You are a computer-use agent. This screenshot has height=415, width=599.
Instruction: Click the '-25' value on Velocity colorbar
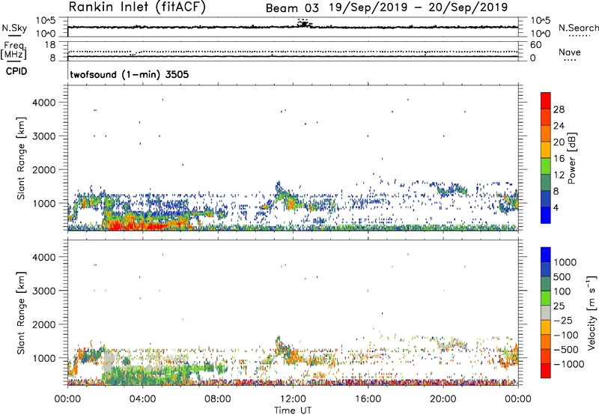pos(562,321)
